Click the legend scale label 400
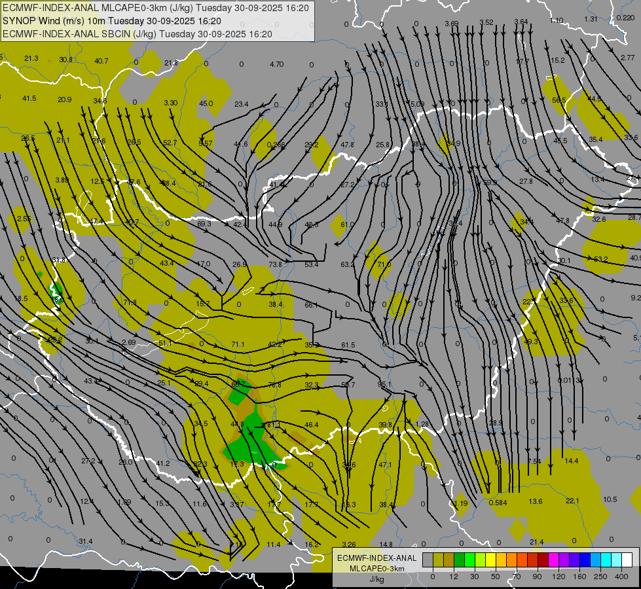 [621, 577]
